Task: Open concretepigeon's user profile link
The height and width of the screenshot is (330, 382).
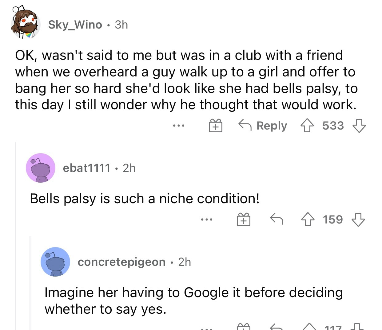Action: [x=121, y=262]
